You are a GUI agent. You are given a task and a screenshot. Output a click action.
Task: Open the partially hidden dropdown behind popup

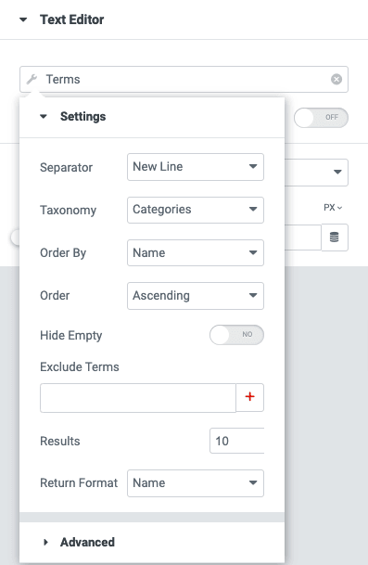tap(316, 173)
